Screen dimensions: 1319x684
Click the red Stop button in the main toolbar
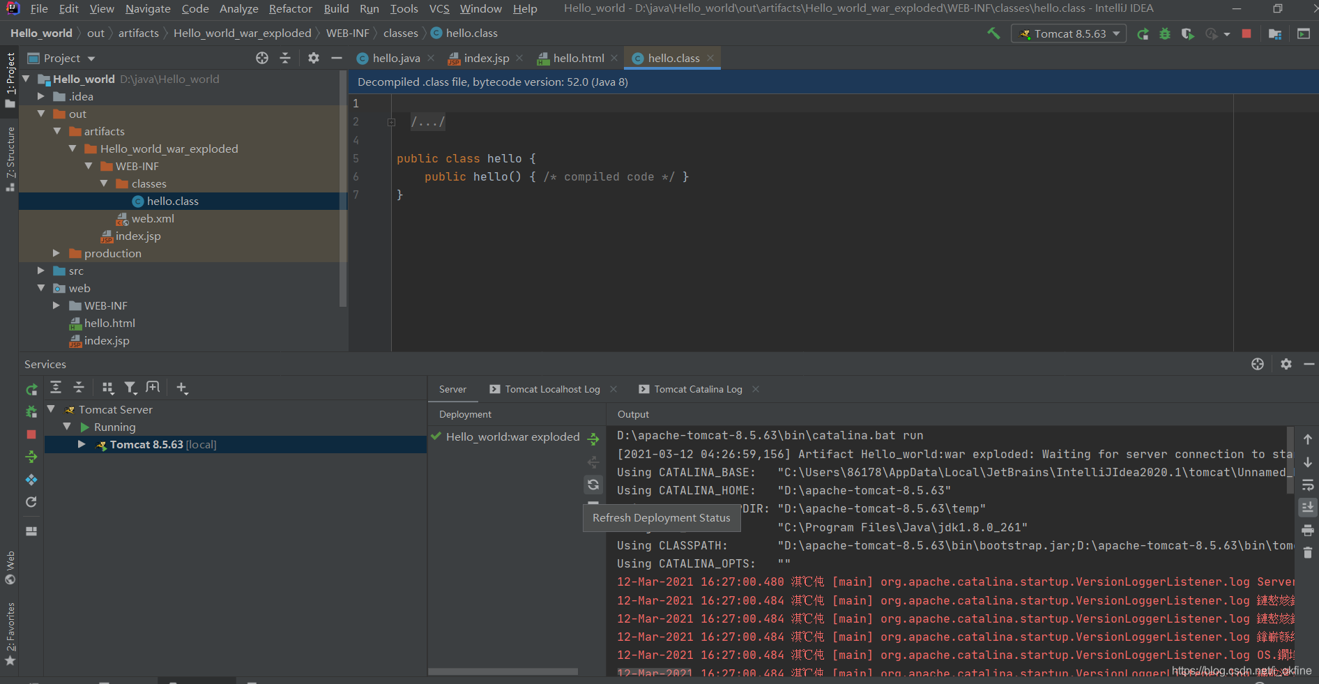point(1246,33)
